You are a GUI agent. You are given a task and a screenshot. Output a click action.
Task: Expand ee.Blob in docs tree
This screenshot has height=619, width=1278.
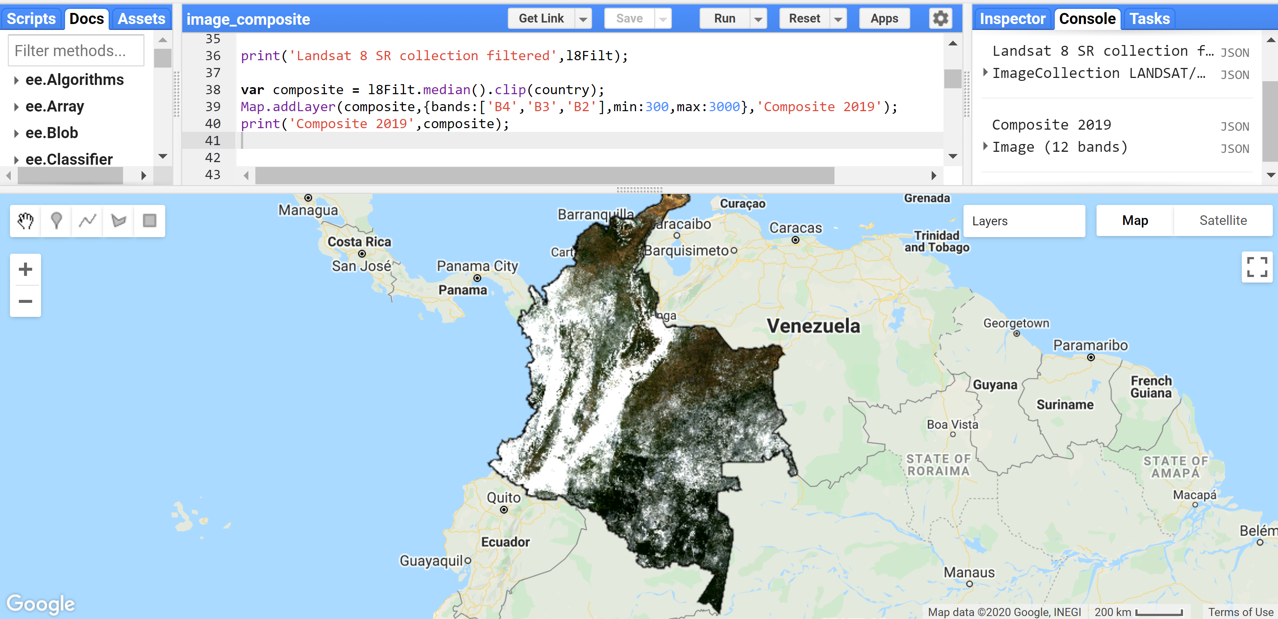tap(16, 133)
